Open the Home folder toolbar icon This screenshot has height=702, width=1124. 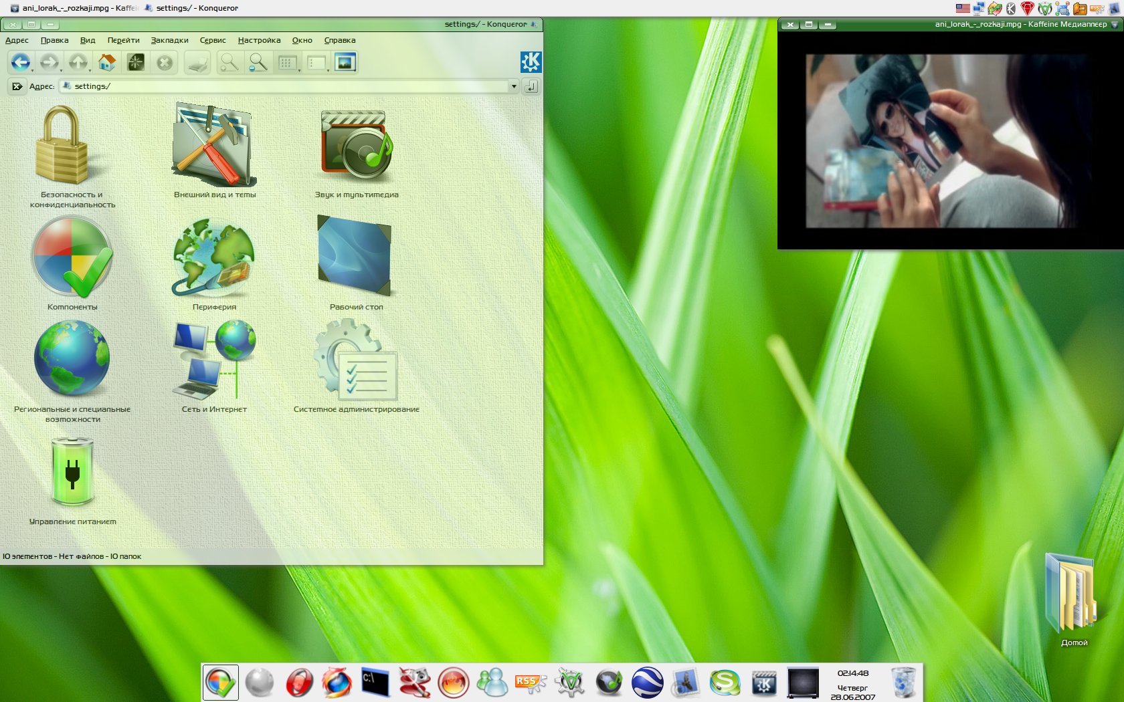click(x=106, y=62)
